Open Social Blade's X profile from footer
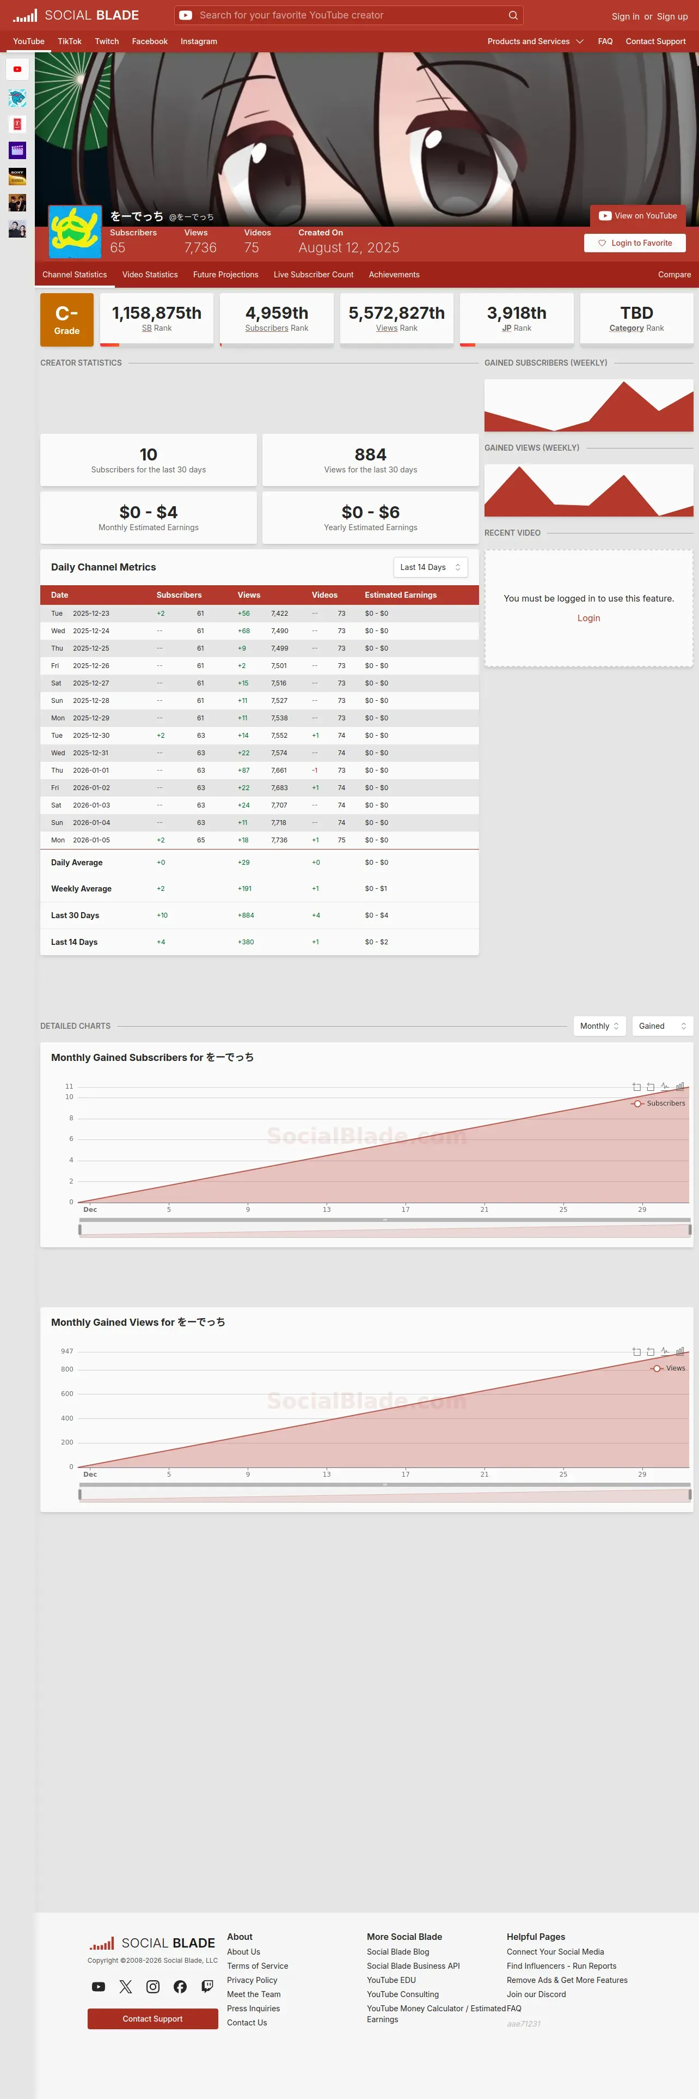699x2099 pixels. click(x=125, y=1987)
